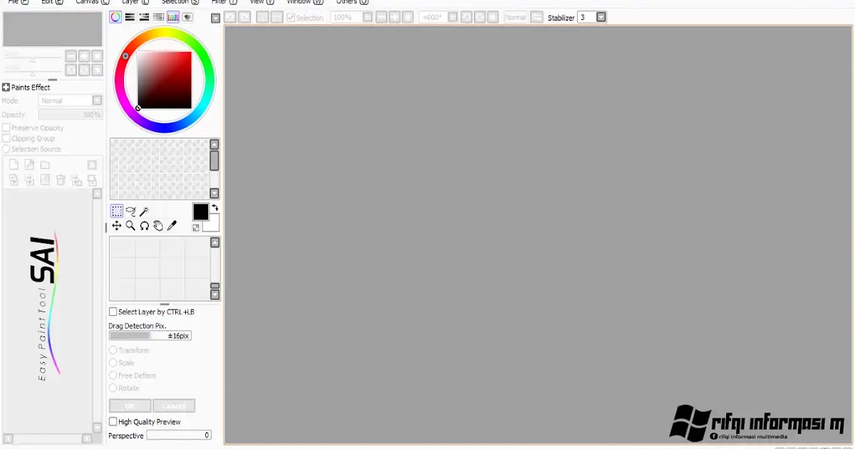Toggle the Selection checkbox in top toolbar
Viewport: 855px width, 449px height.
point(291,17)
